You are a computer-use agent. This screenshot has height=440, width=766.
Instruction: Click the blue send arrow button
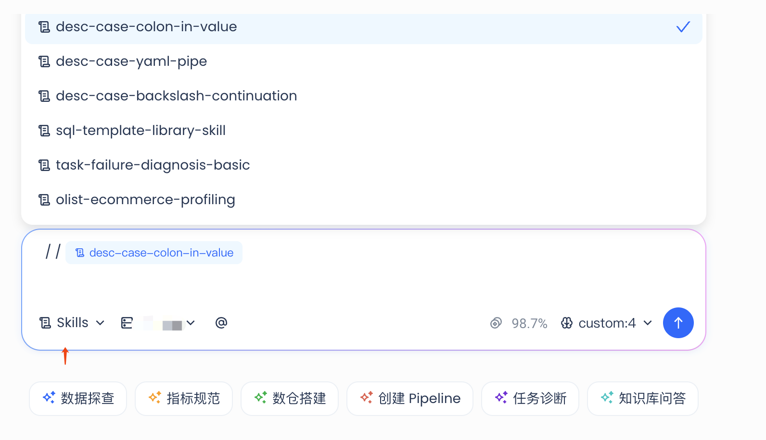pos(678,323)
